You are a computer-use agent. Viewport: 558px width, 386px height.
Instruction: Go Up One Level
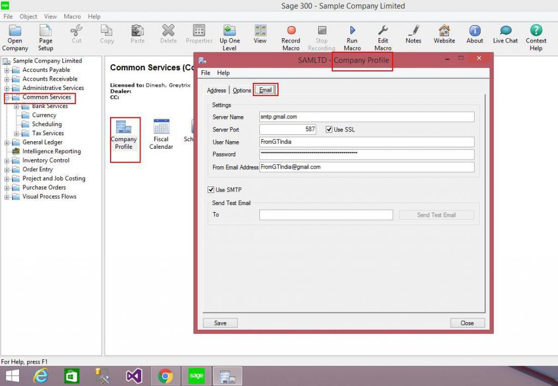pos(229,38)
